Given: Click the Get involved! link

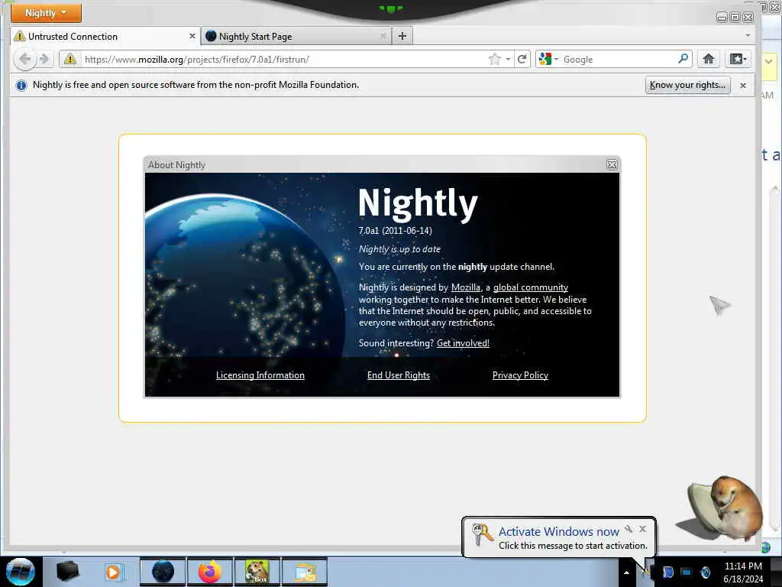Looking at the screenshot, I should (x=463, y=343).
